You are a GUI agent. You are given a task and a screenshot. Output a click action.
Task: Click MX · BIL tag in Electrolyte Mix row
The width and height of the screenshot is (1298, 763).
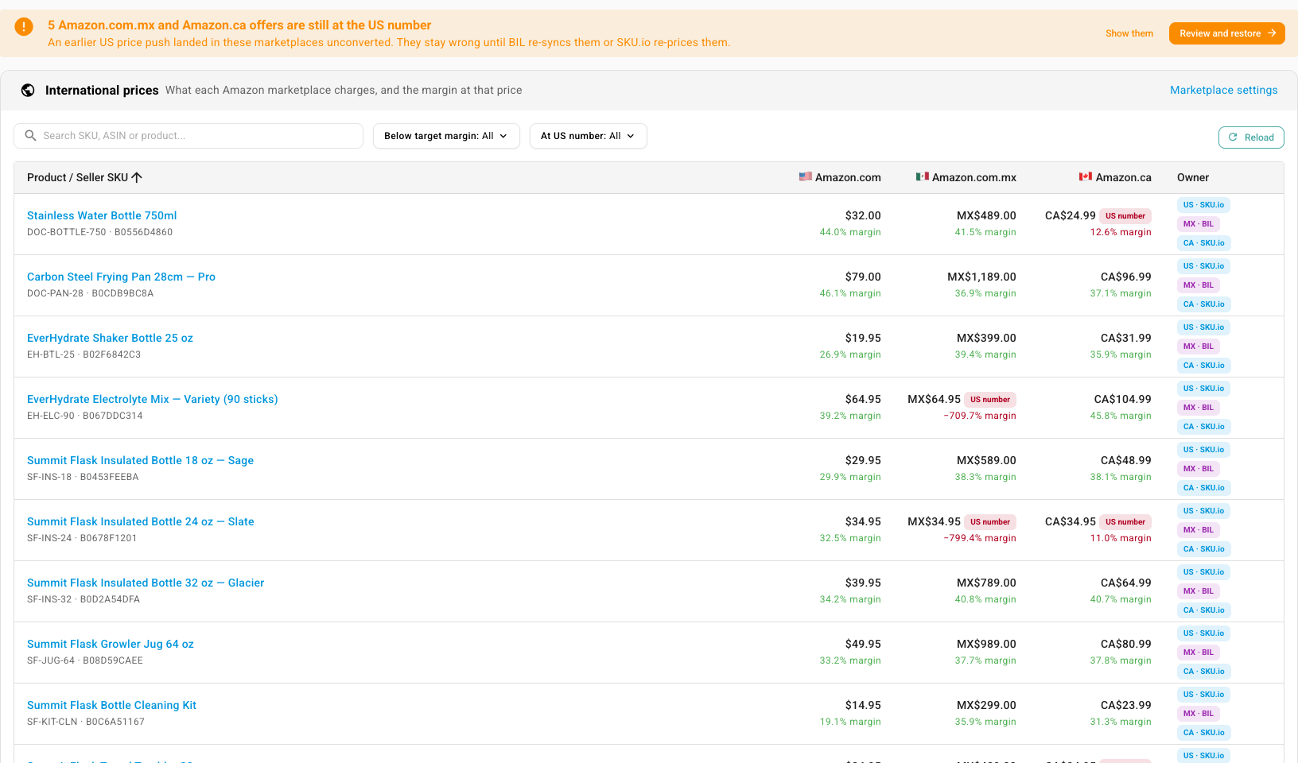1199,408
